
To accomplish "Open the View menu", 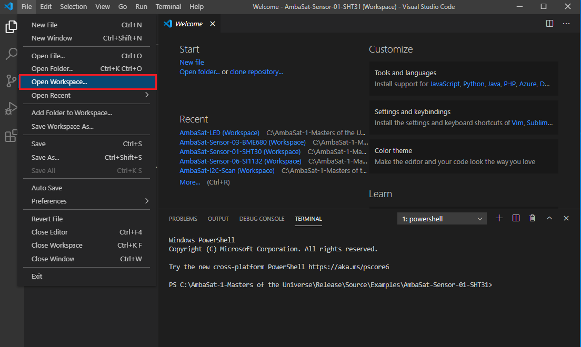I will (x=103, y=6).
